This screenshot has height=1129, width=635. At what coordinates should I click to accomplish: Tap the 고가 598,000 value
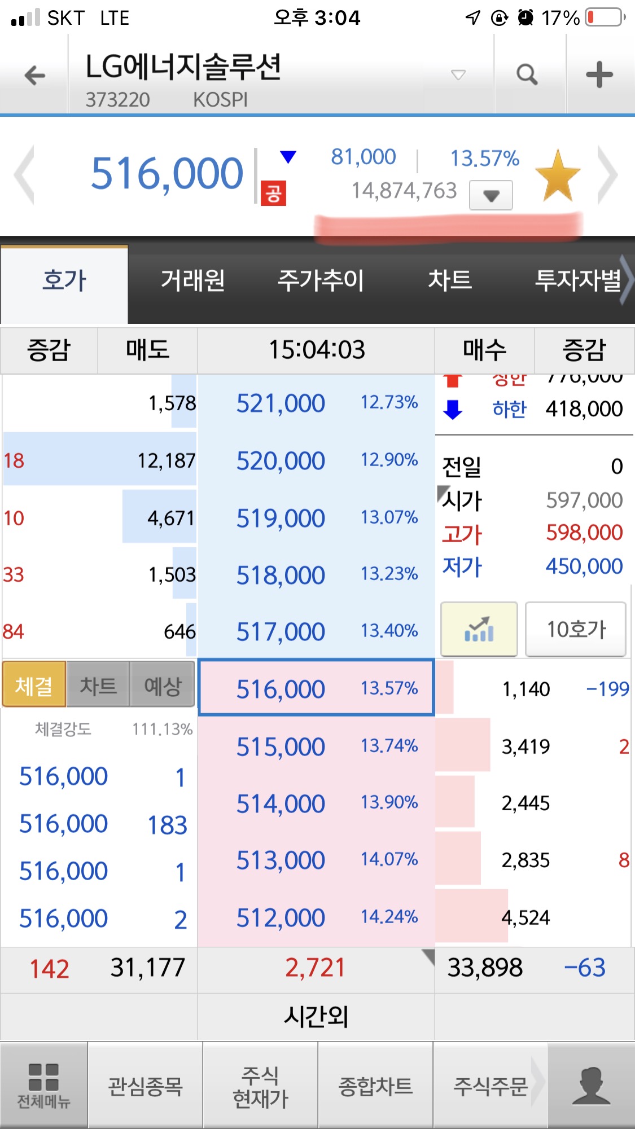pyautogui.click(x=584, y=533)
